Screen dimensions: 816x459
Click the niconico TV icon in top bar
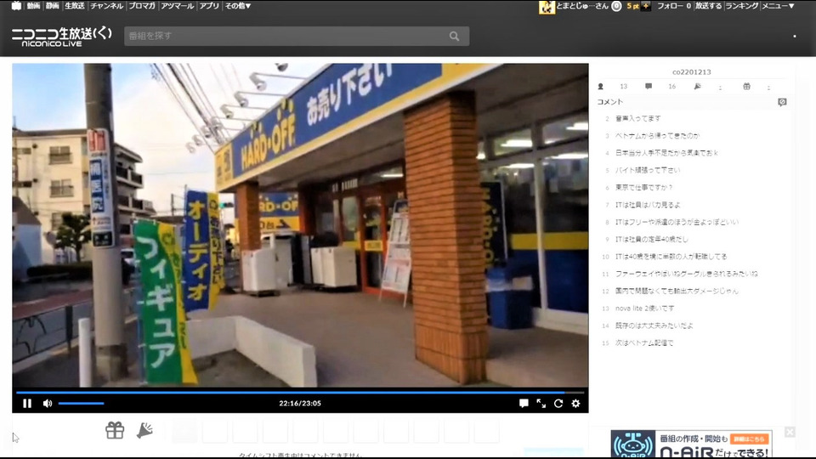pos(17,6)
